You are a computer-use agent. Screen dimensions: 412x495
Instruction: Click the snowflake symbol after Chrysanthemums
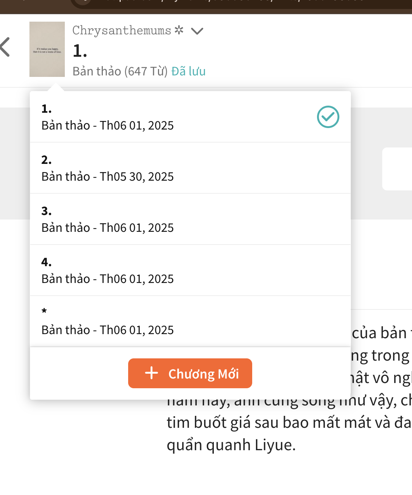[179, 30]
